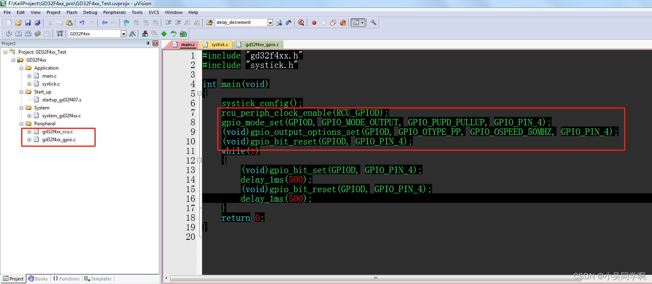Image resolution: width=652 pixels, height=284 pixels.
Task: Insert a bookmark with the flag icon
Action: (126, 23)
